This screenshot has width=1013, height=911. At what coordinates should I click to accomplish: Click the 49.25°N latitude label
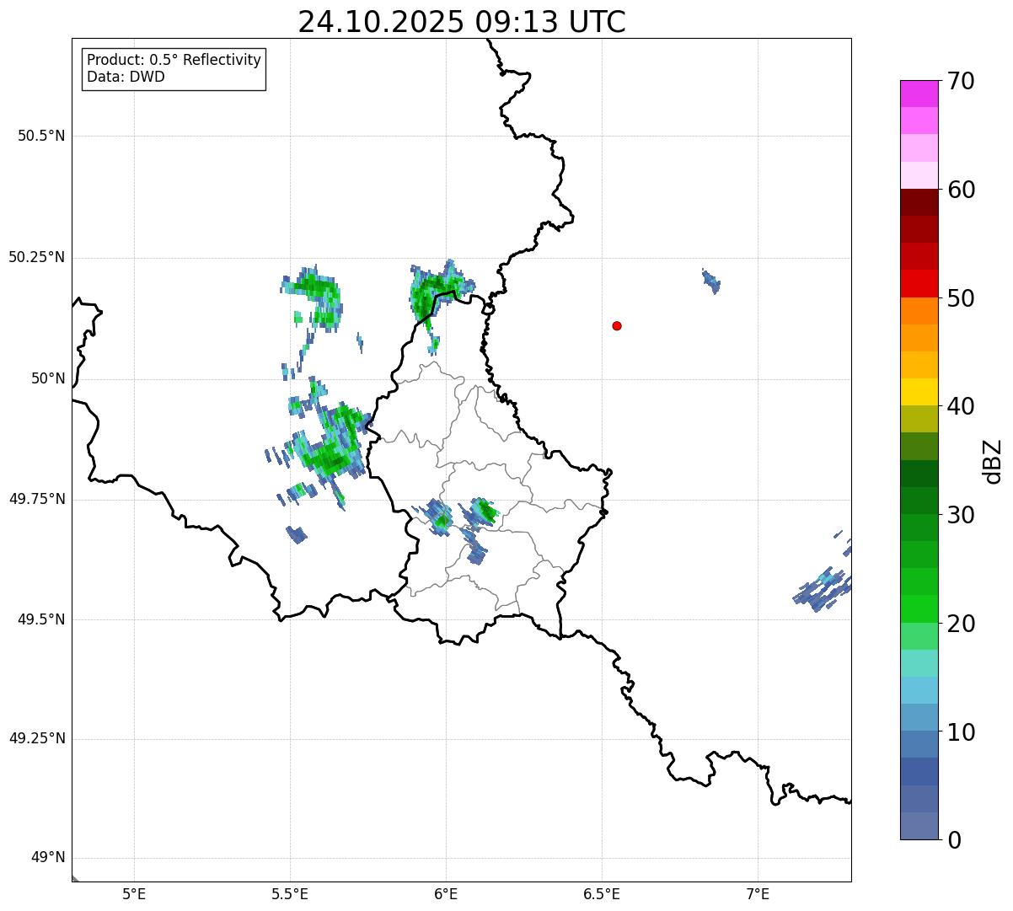pos(37,738)
